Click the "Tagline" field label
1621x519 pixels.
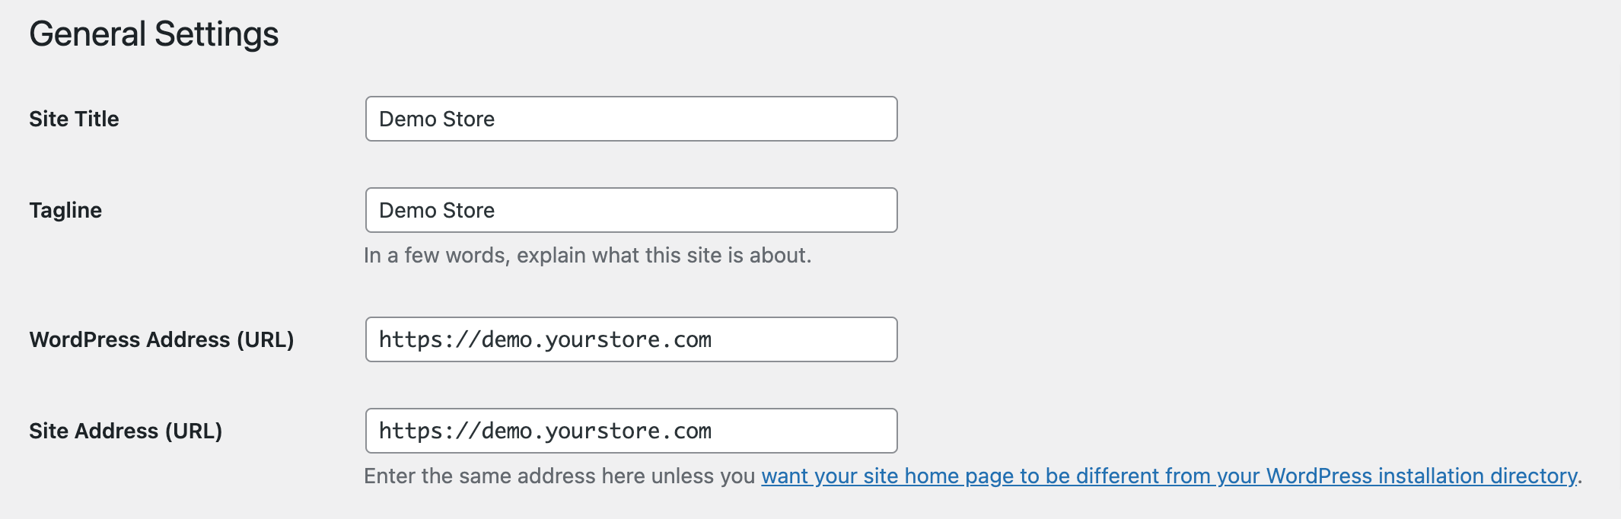(65, 210)
